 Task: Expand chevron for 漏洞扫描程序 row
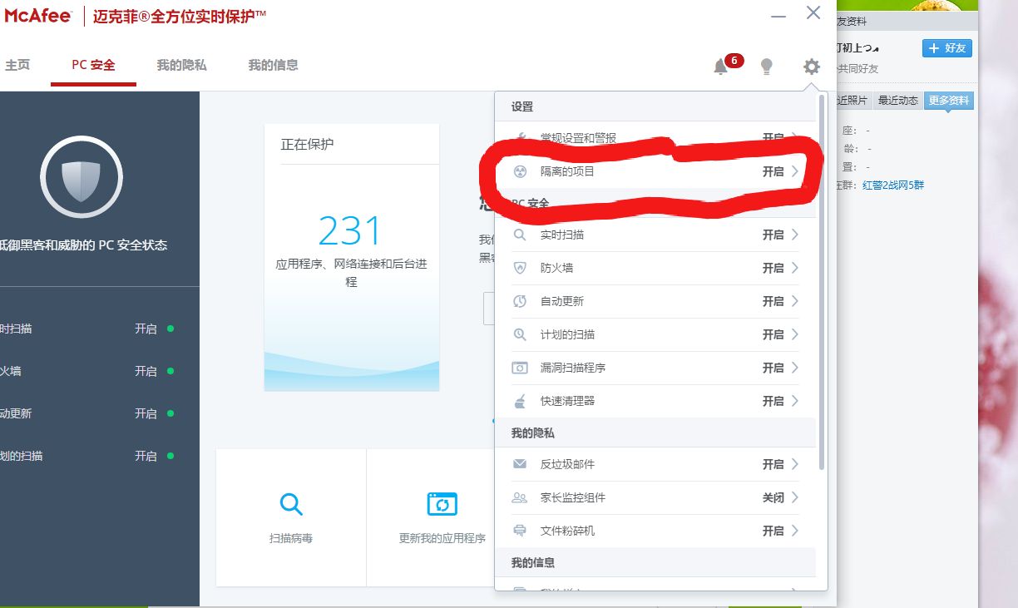point(795,368)
